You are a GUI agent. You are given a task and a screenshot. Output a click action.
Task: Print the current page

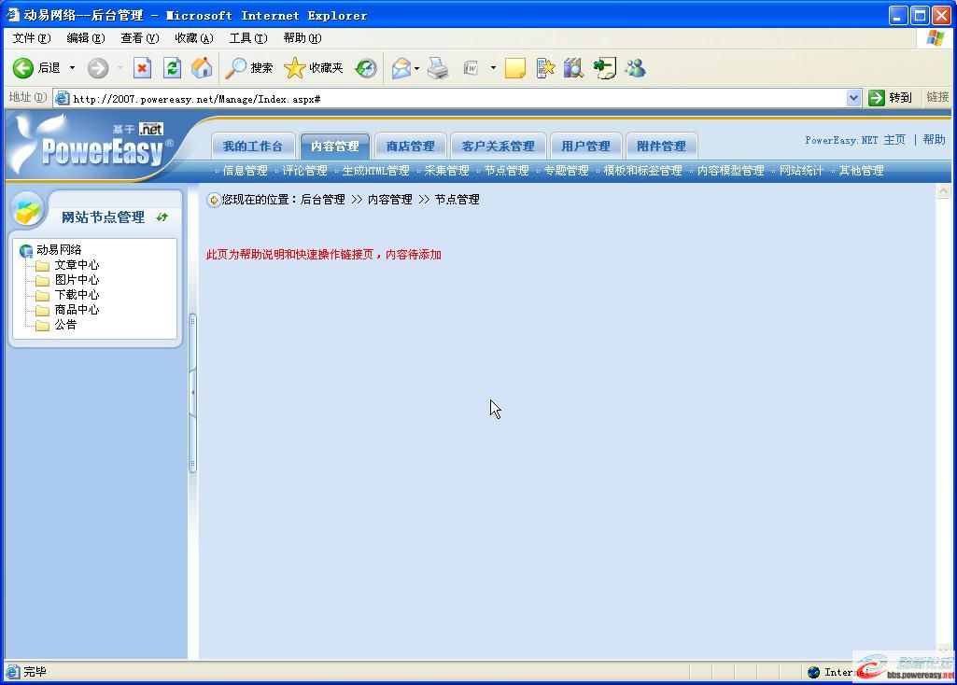click(437, 67)
